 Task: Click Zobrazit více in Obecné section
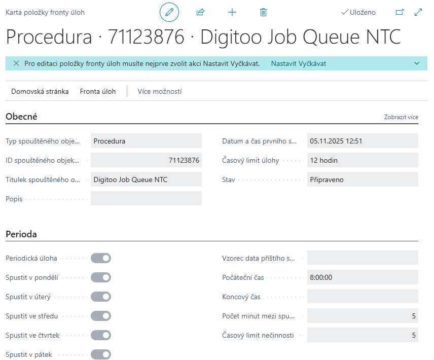(401, 117)
